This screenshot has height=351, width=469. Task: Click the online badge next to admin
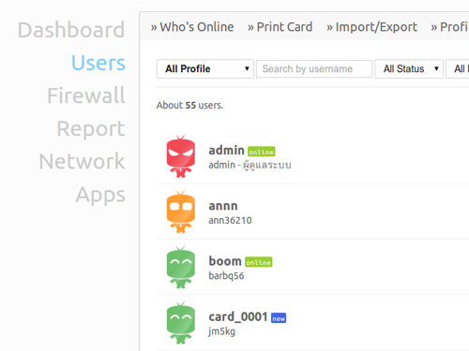[262, 152]
